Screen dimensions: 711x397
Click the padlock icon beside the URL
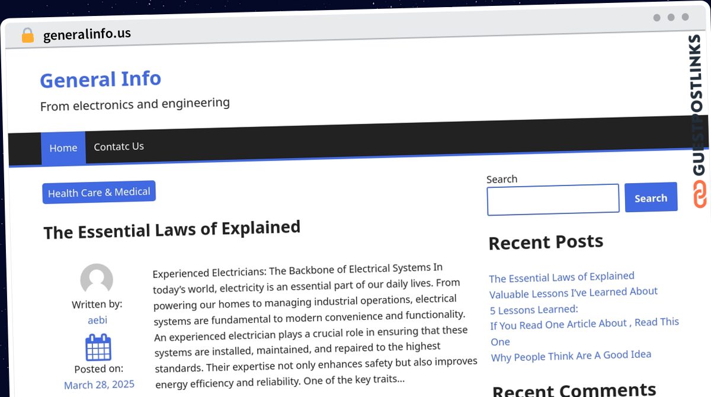pyautogui.click(x=27, y=35)
